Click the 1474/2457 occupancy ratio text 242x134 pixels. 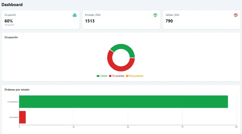point(9,25)
